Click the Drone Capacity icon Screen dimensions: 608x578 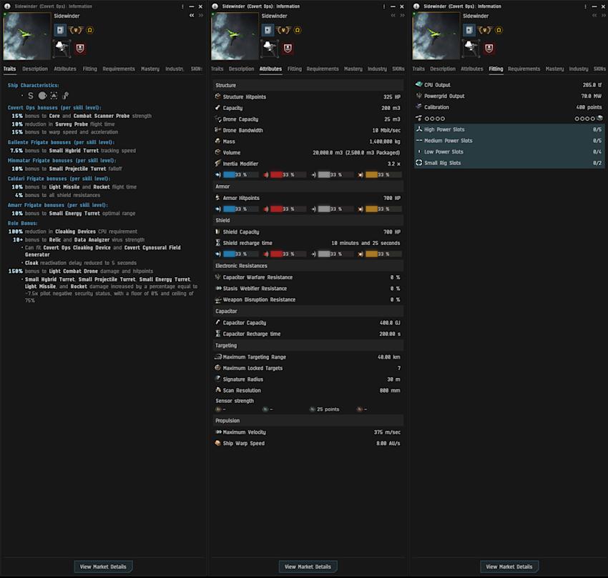tap(217, 119)
